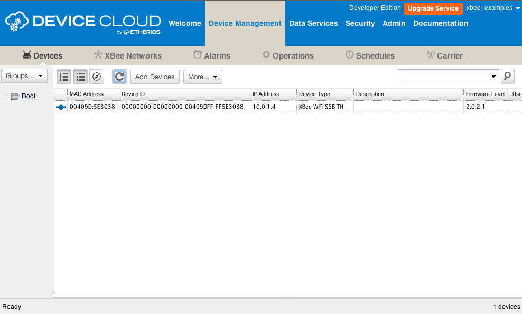Image resolution: width=522 pixels, height=314 pixels.
Task: Click the search magnifier button
Action: pos(507,77)
